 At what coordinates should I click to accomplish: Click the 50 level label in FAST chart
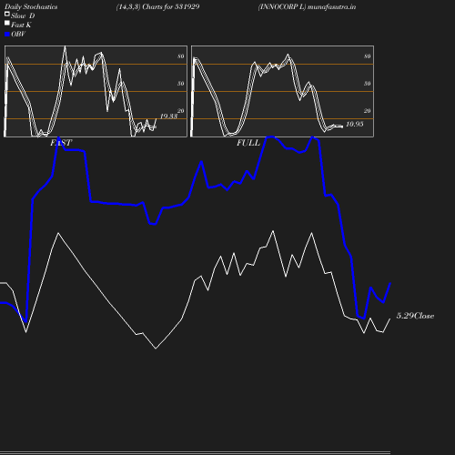181,84
